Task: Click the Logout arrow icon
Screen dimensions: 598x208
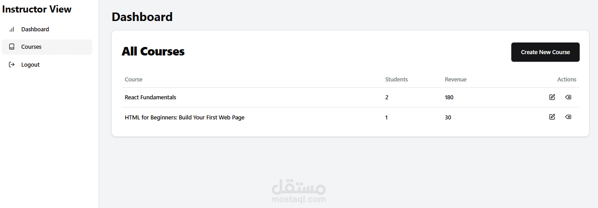Action: [x=12, y=65]
